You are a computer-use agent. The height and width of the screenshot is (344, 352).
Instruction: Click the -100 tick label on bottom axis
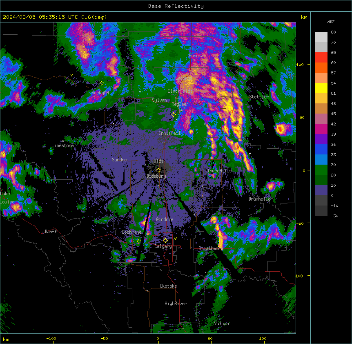(x=51, y=339)
